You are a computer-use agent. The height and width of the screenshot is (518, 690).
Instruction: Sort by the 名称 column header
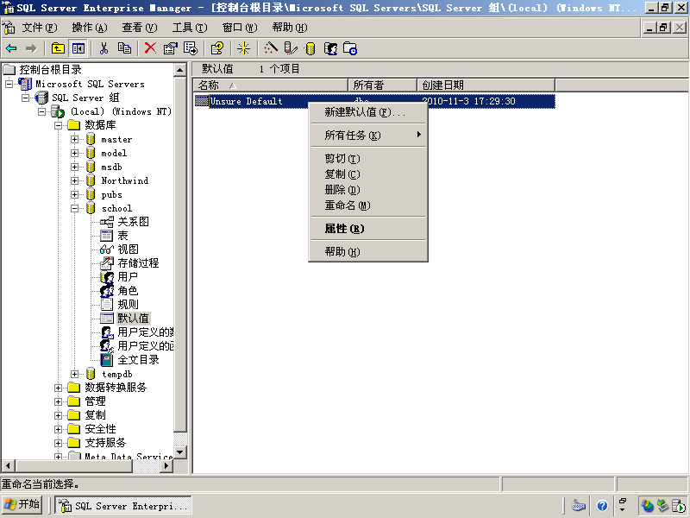click(271, 85)
